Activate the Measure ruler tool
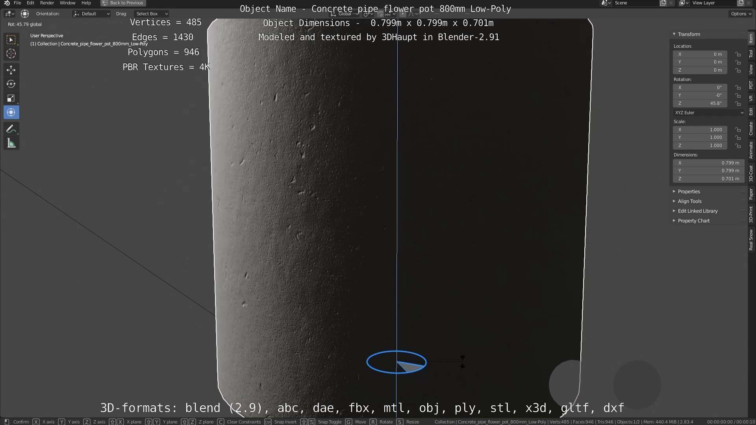 tap(11, 144)
